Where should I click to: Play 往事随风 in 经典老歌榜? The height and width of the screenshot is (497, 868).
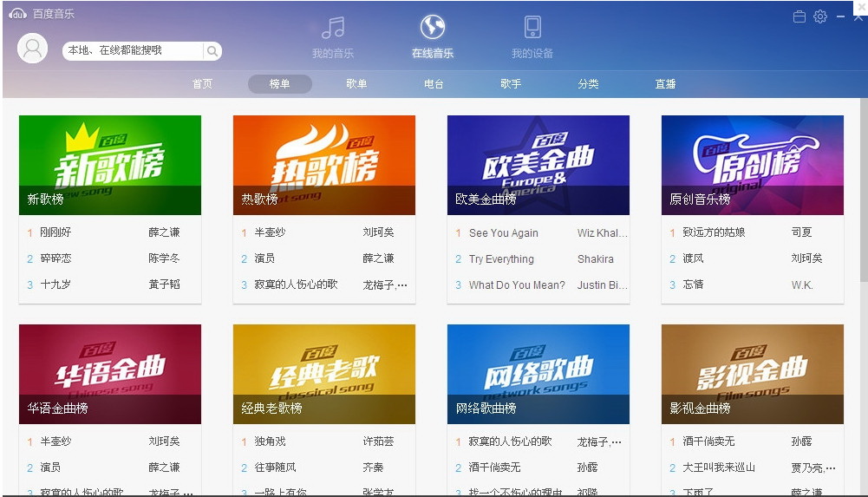click(275, 468)
